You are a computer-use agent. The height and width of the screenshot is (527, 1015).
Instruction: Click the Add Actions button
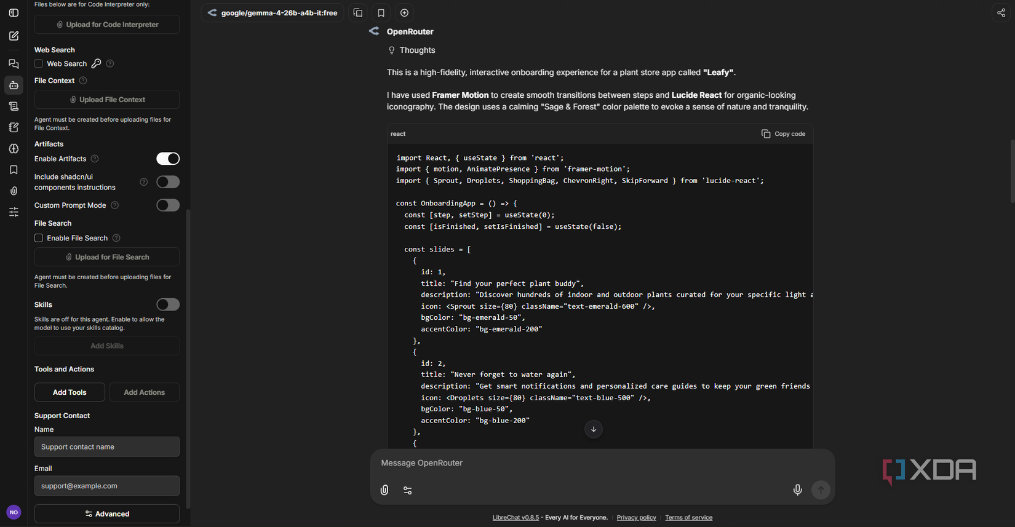(x=145, y=392)
